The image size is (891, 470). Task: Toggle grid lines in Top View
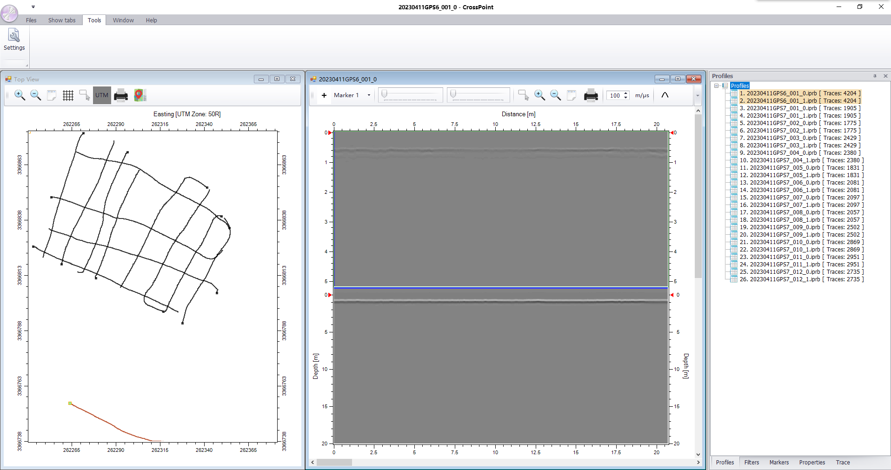click(x=68, y=95)
